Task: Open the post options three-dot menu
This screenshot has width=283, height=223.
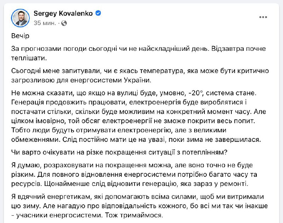Action: point(263,17)
